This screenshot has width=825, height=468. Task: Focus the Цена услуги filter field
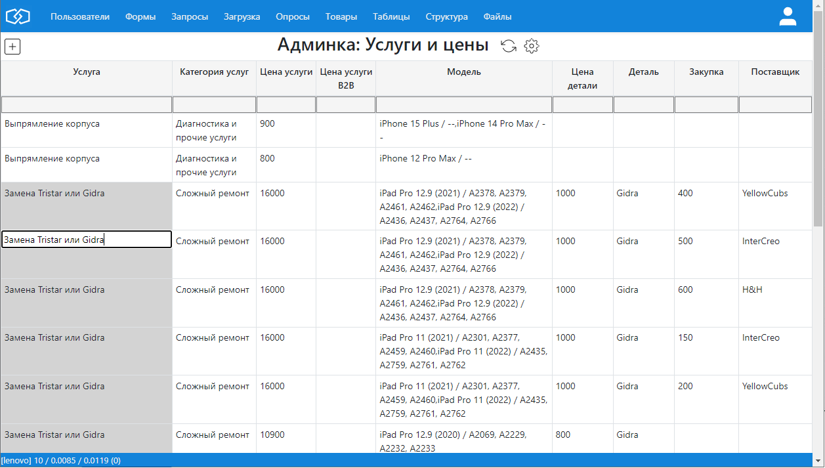[x=286, y=105]
